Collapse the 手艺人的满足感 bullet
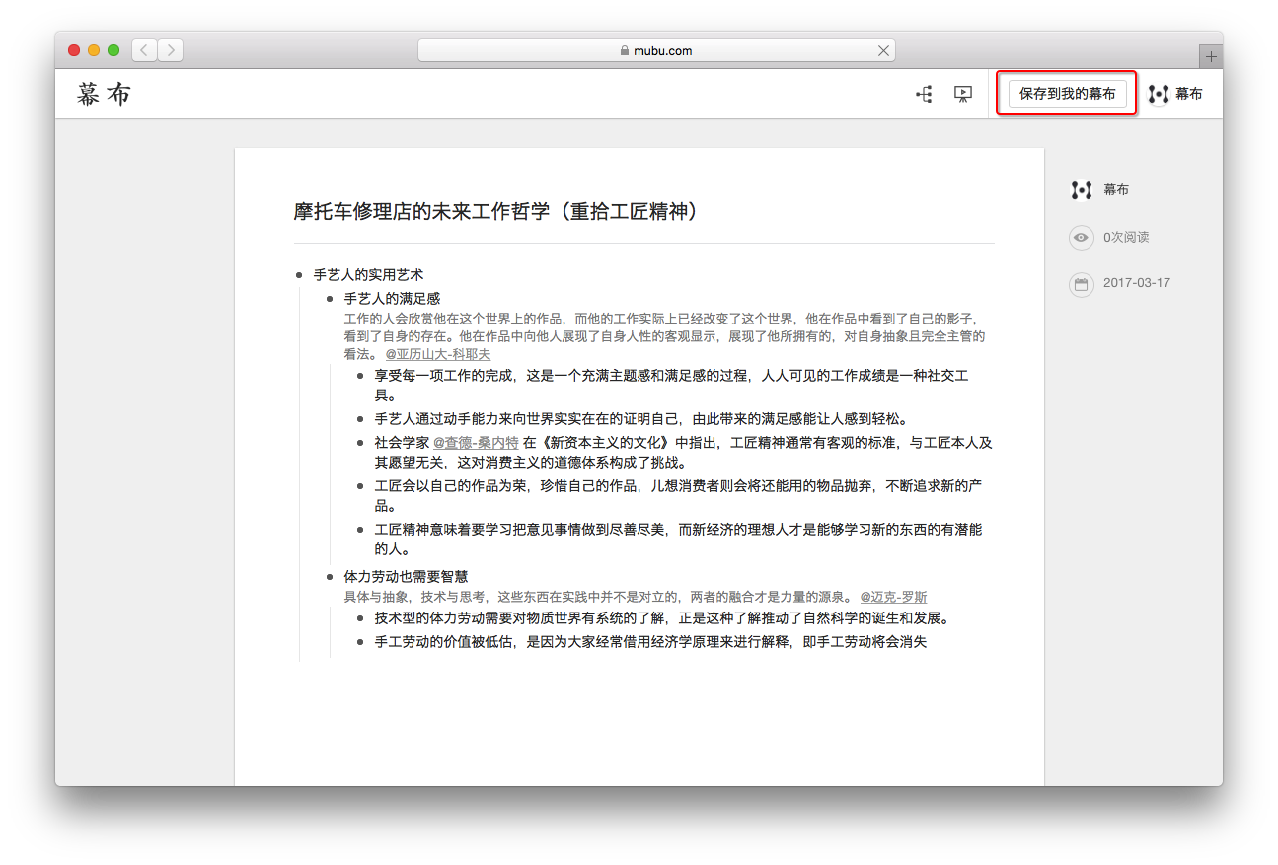The width and height of the screenshot is (1278, 865). (330, 298)
